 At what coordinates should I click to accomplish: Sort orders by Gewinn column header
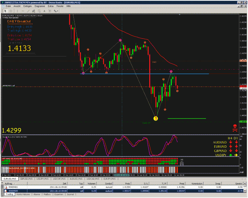[x=232, y=183]
